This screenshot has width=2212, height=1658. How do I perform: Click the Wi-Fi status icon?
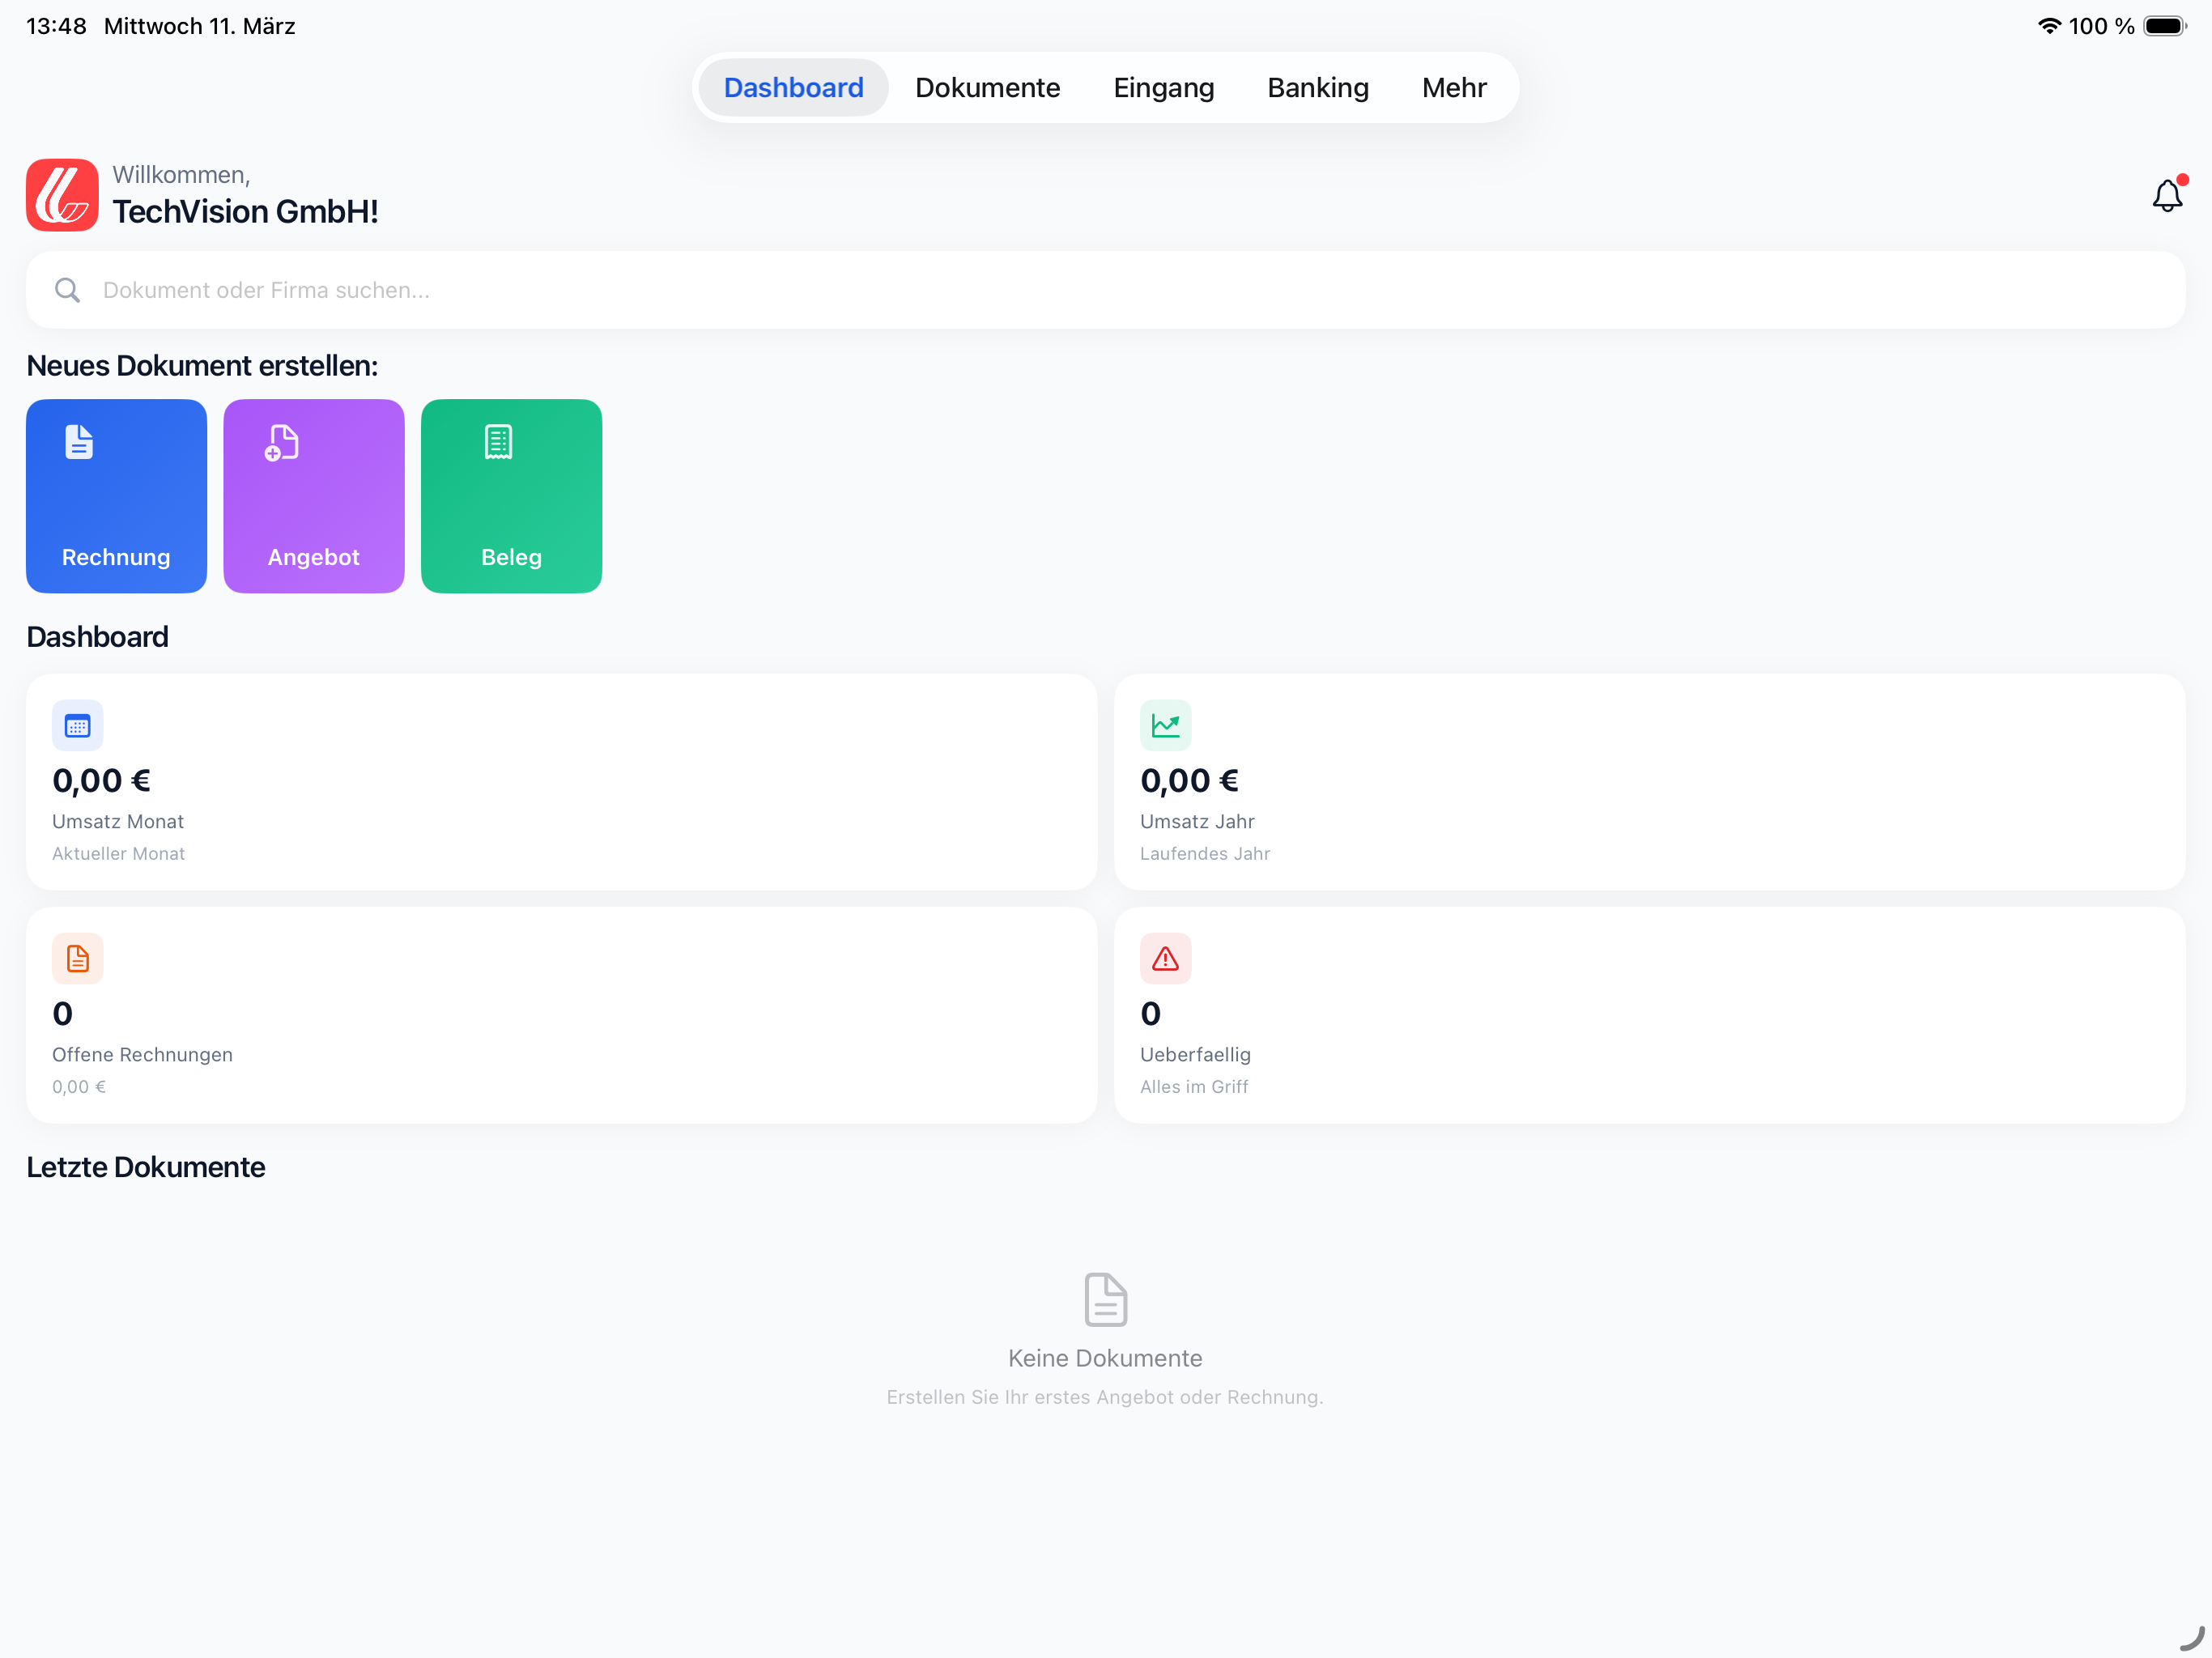coord(2050,26)
